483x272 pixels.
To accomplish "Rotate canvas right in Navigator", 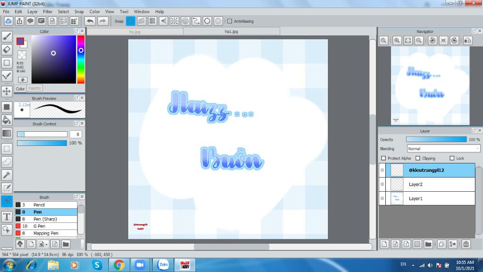I will click(454, 41).
